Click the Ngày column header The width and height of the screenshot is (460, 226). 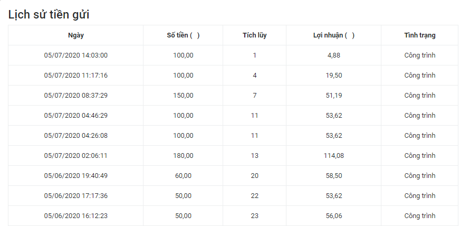[x=76, y=35]
